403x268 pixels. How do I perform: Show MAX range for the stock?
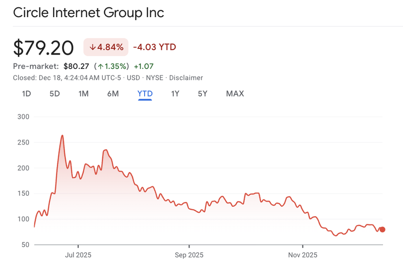click(235, 94)
